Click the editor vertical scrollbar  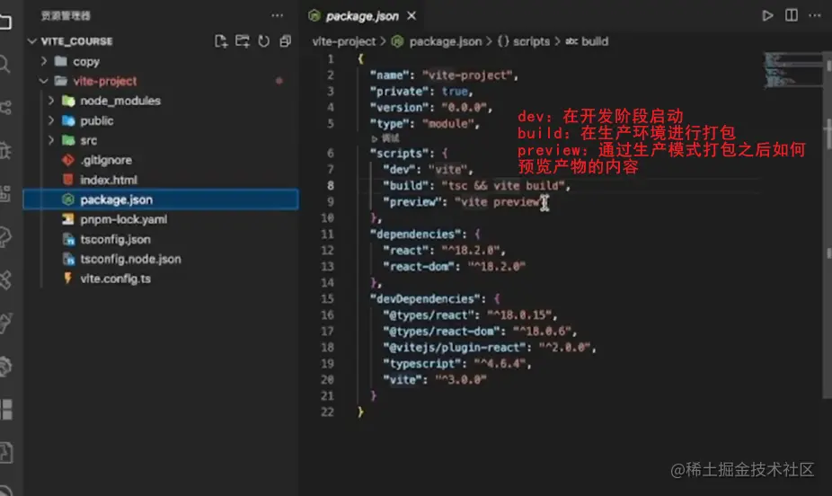tap(828, 226)
